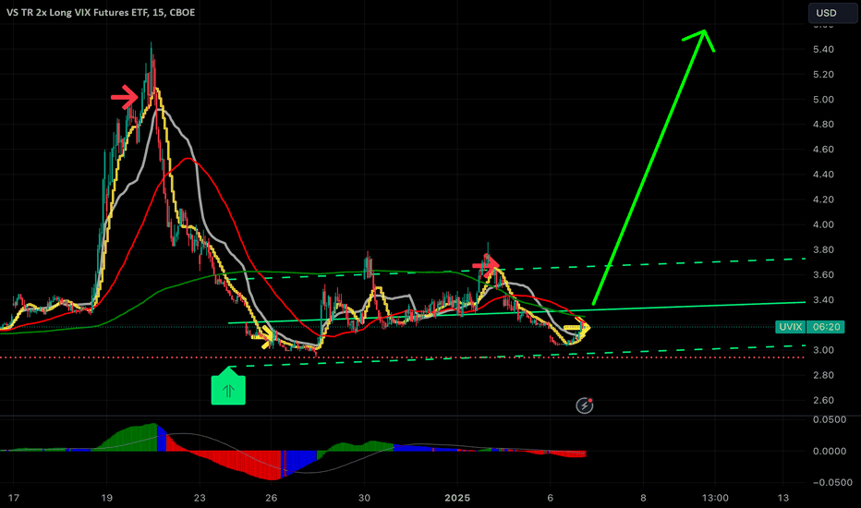Open the USD currency selector
861x508 pixels.
click(832, 13)
